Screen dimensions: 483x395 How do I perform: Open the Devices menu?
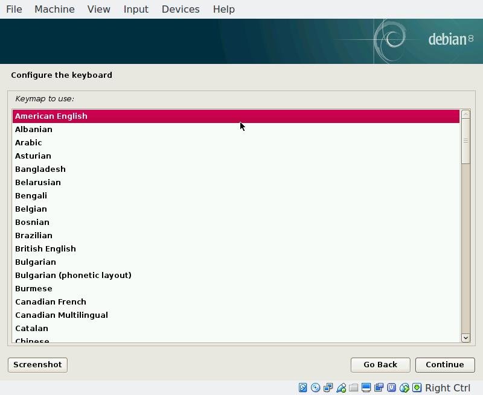click(x=181, y=9)
